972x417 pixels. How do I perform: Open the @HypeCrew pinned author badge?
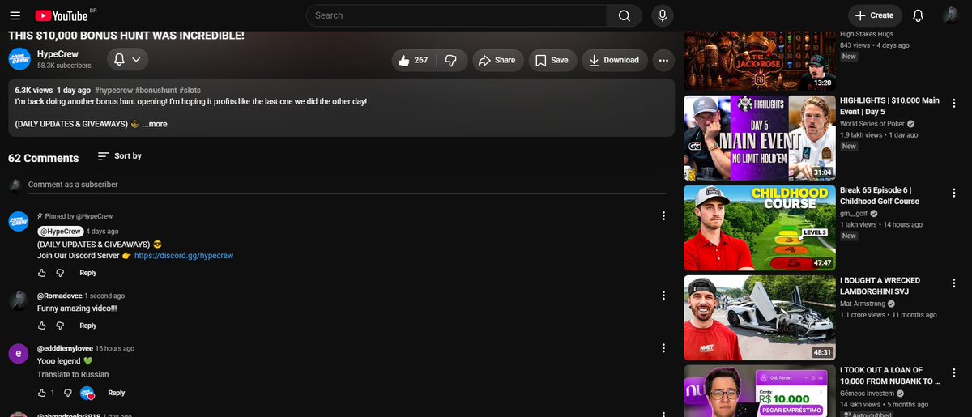click(x=61, y=231)
